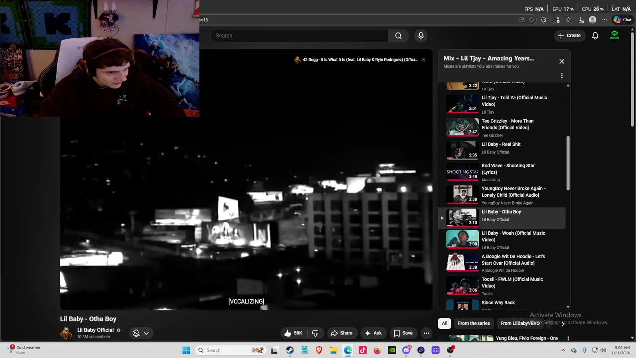Show hidden system tray icons chevron
This screenshot has width=636, height=358.
click(x=563, y=350)
